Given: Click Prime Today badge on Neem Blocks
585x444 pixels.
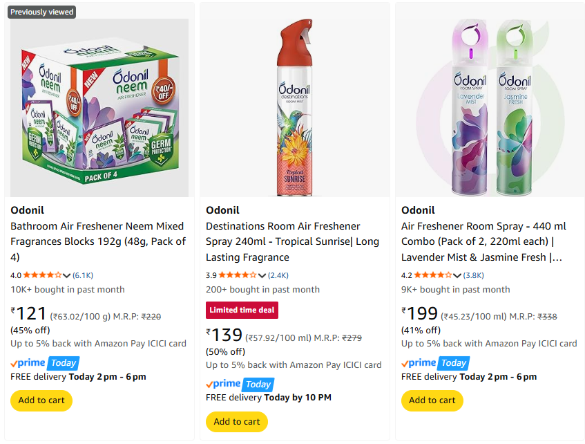Looking at the screenshot, I should point(45,362).
